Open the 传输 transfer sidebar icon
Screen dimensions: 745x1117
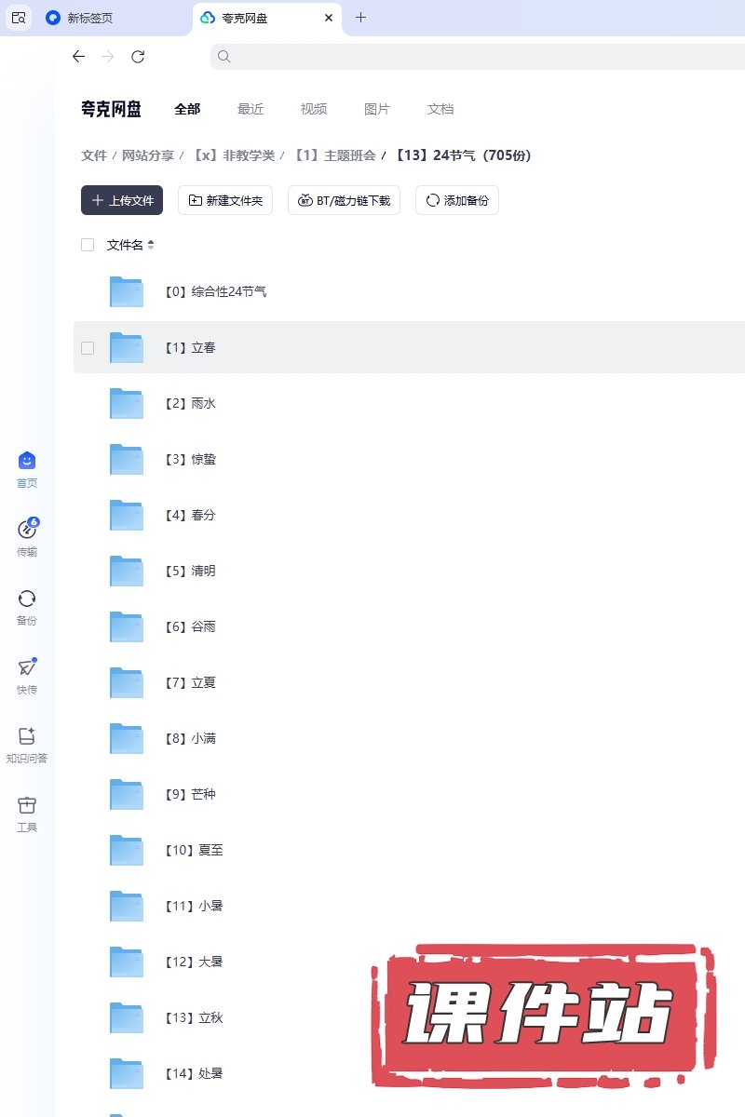pos(27,531)
